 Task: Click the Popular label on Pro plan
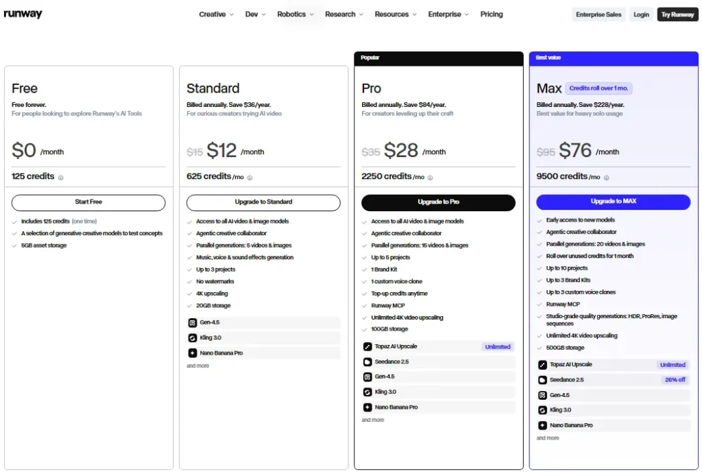tap(370, 58)
